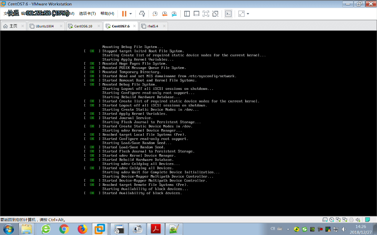Switch to the rhel5.4 tab
The image size is (377, 235).
(152, 26)
